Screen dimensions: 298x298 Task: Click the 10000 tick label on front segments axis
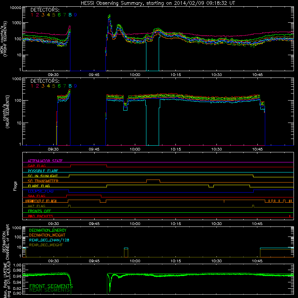point(16,7)
